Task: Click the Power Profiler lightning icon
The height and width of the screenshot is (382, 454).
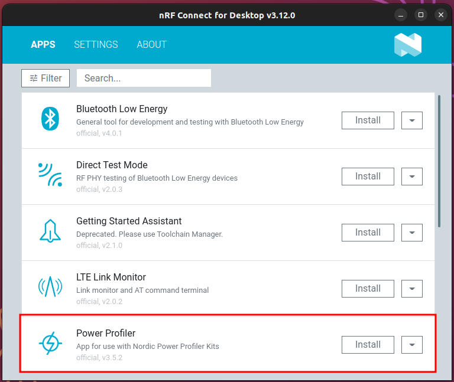Action: point(50,344)
